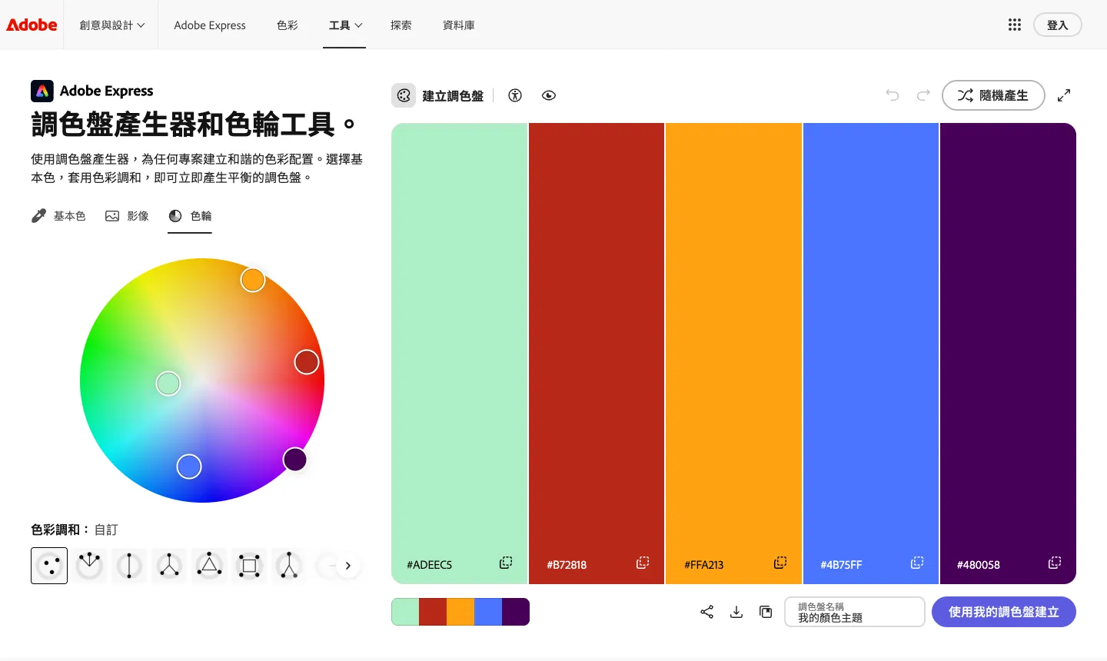Copy all palette colors icon
This screenshot has width=1107, height=661.
766,612
